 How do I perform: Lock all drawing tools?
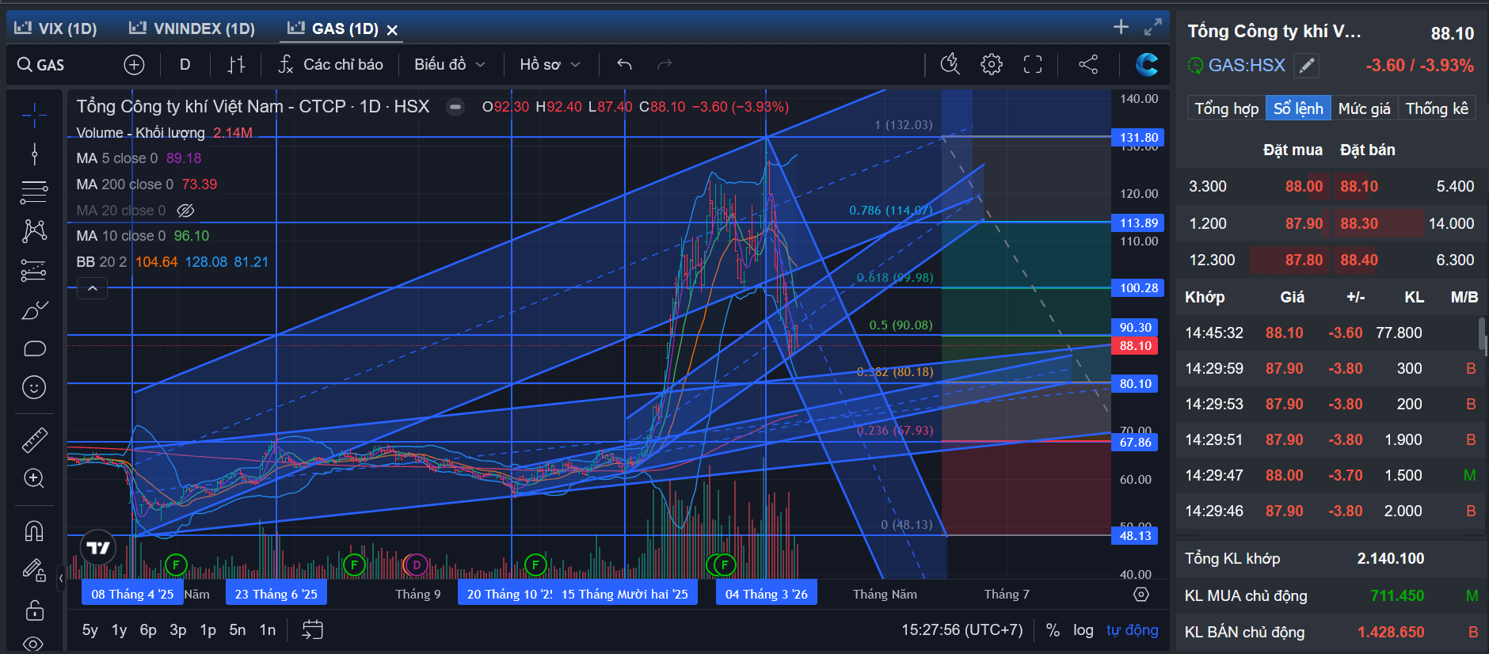tap(34, 610)
